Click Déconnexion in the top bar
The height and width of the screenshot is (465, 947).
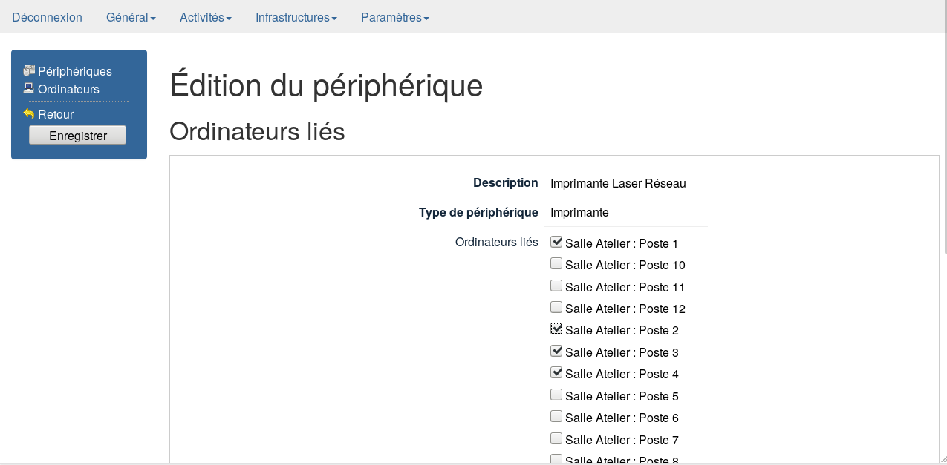pyautogui.click(x=47, y=17)
